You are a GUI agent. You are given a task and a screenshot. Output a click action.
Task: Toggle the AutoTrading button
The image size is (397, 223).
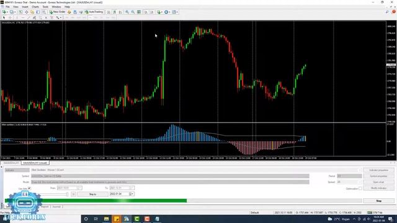coord(94,12)
